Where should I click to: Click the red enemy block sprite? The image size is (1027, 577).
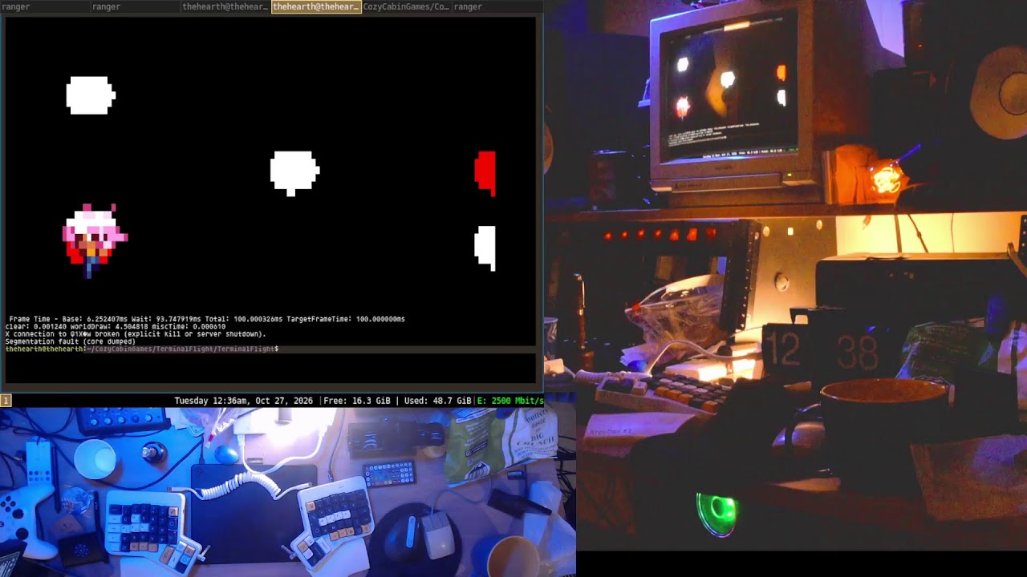point(485,172)
